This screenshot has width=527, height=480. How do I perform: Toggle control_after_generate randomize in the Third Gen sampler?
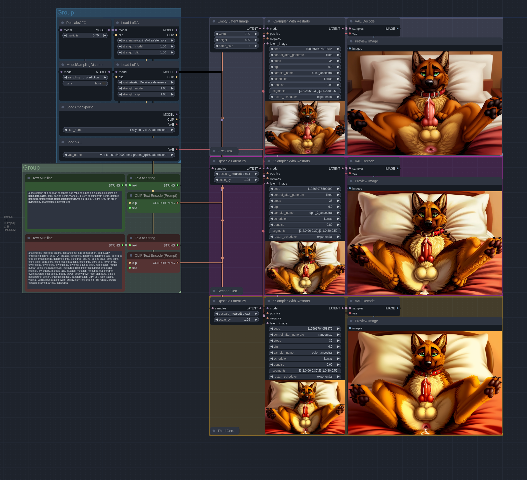coord(305,335)
